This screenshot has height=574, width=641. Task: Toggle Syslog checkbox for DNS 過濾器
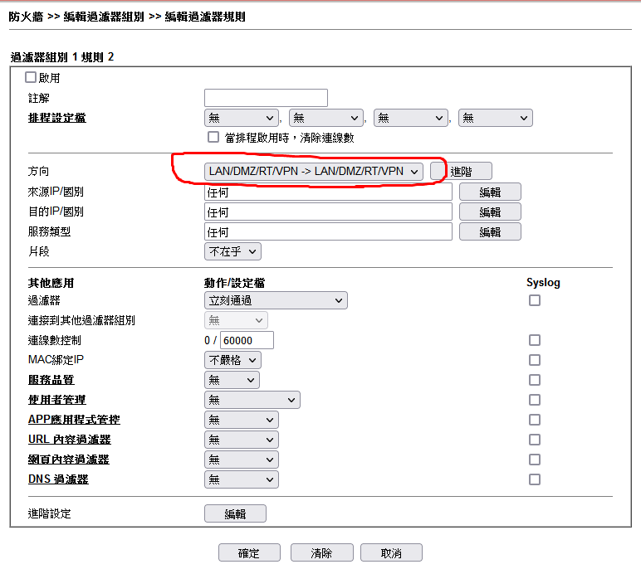pos(535,479)
